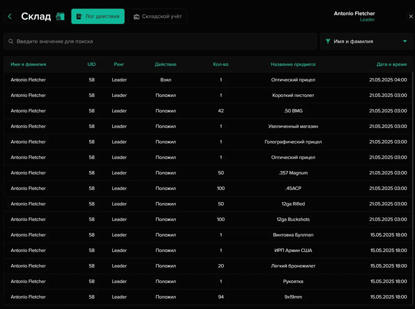The image size is (415, 309).
Task: Click the warehouse crate icon beside Склад
Action: point(60,17)
